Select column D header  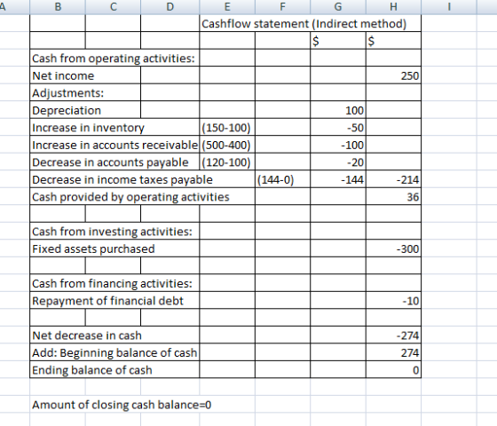coord(170,7)
